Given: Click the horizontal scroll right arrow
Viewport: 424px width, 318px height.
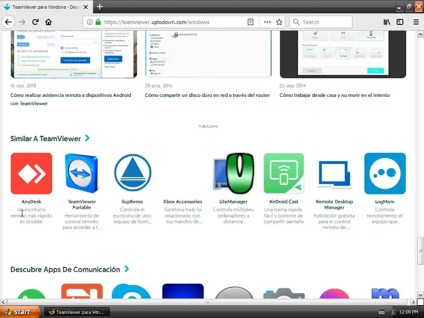Looking at the screenshot, I should point(413,302).
